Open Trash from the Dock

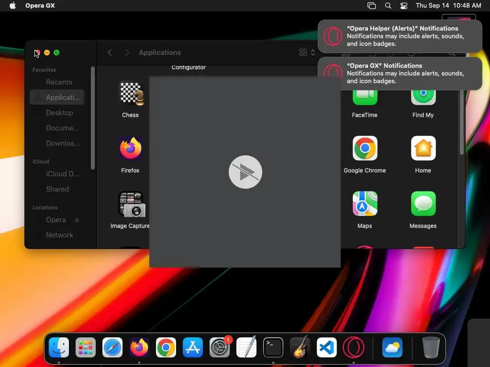pos(431,347)
